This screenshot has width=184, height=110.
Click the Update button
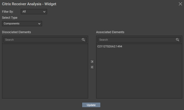[x=91, y=105]
